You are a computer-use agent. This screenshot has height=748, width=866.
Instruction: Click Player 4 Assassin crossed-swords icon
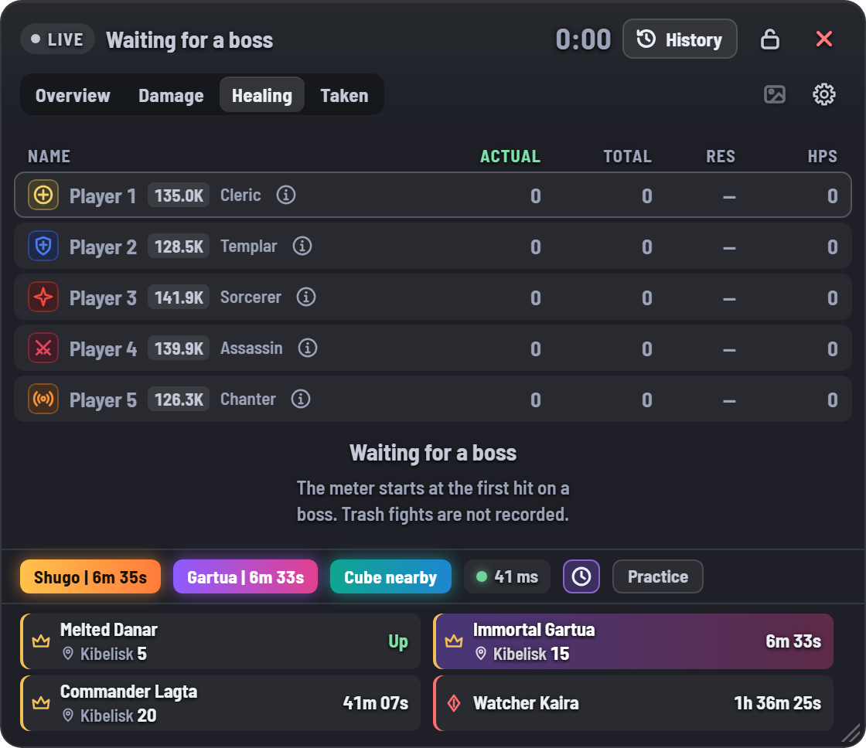click(x=43, y=348)
